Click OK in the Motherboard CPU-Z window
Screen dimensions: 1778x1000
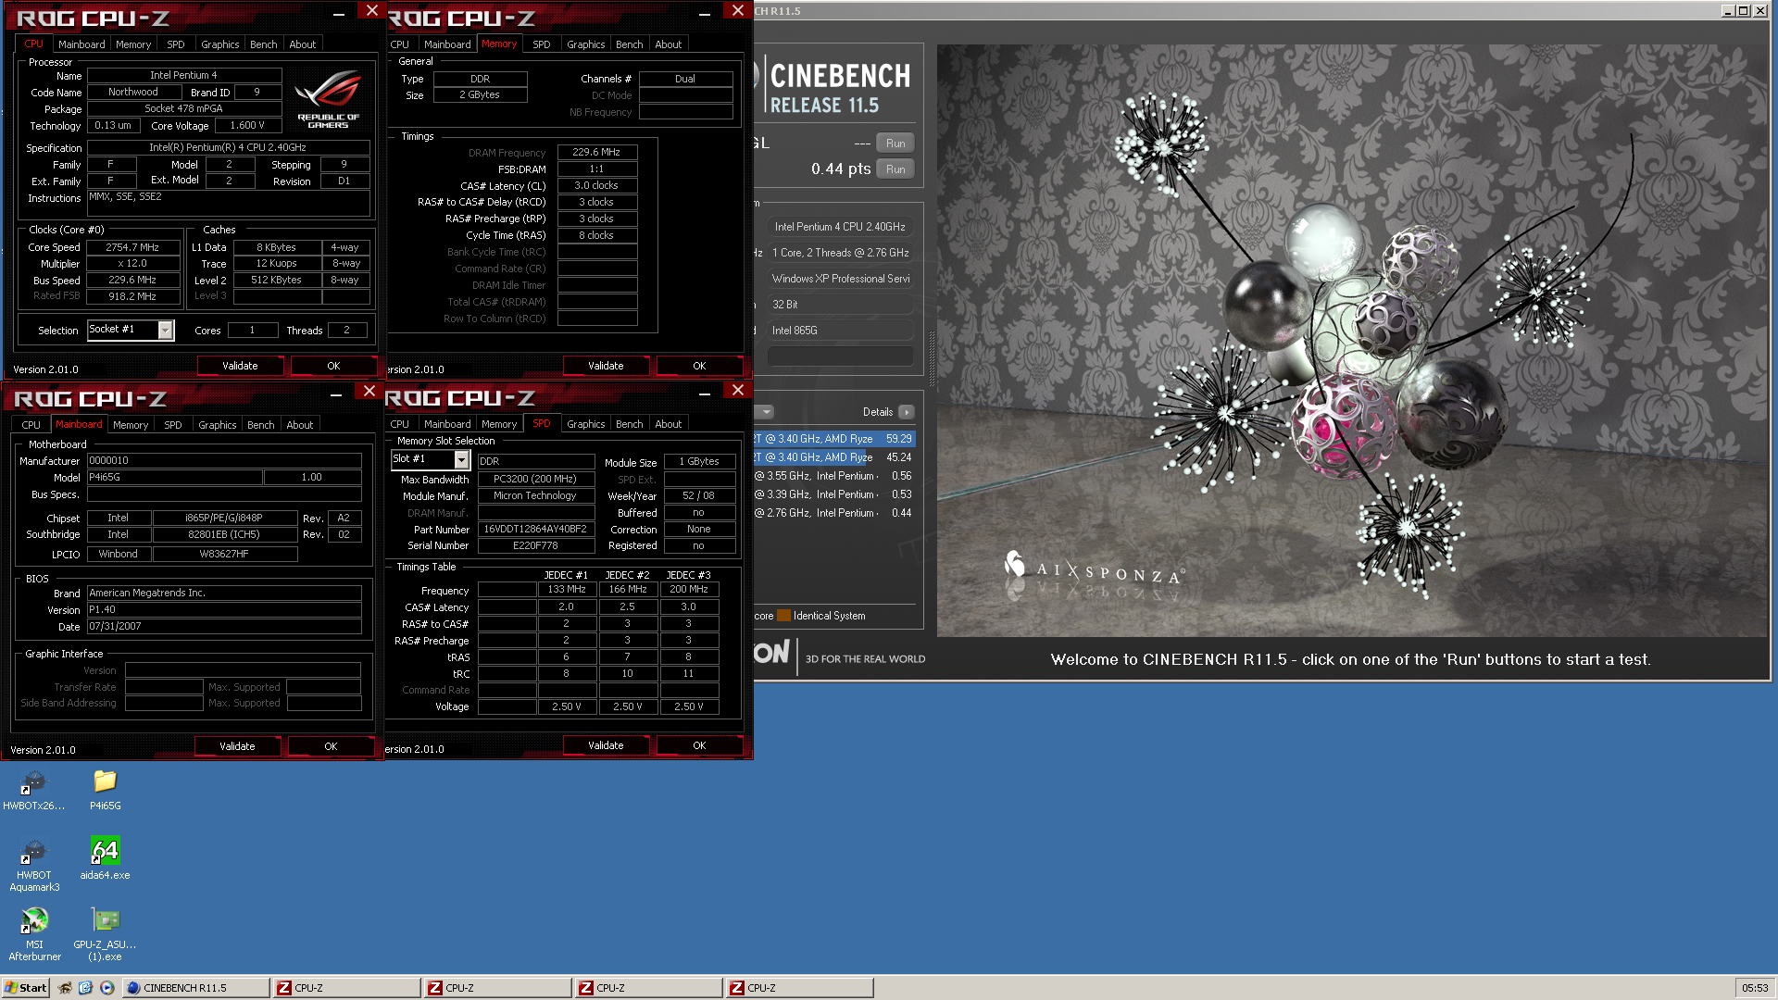(331, 746)
